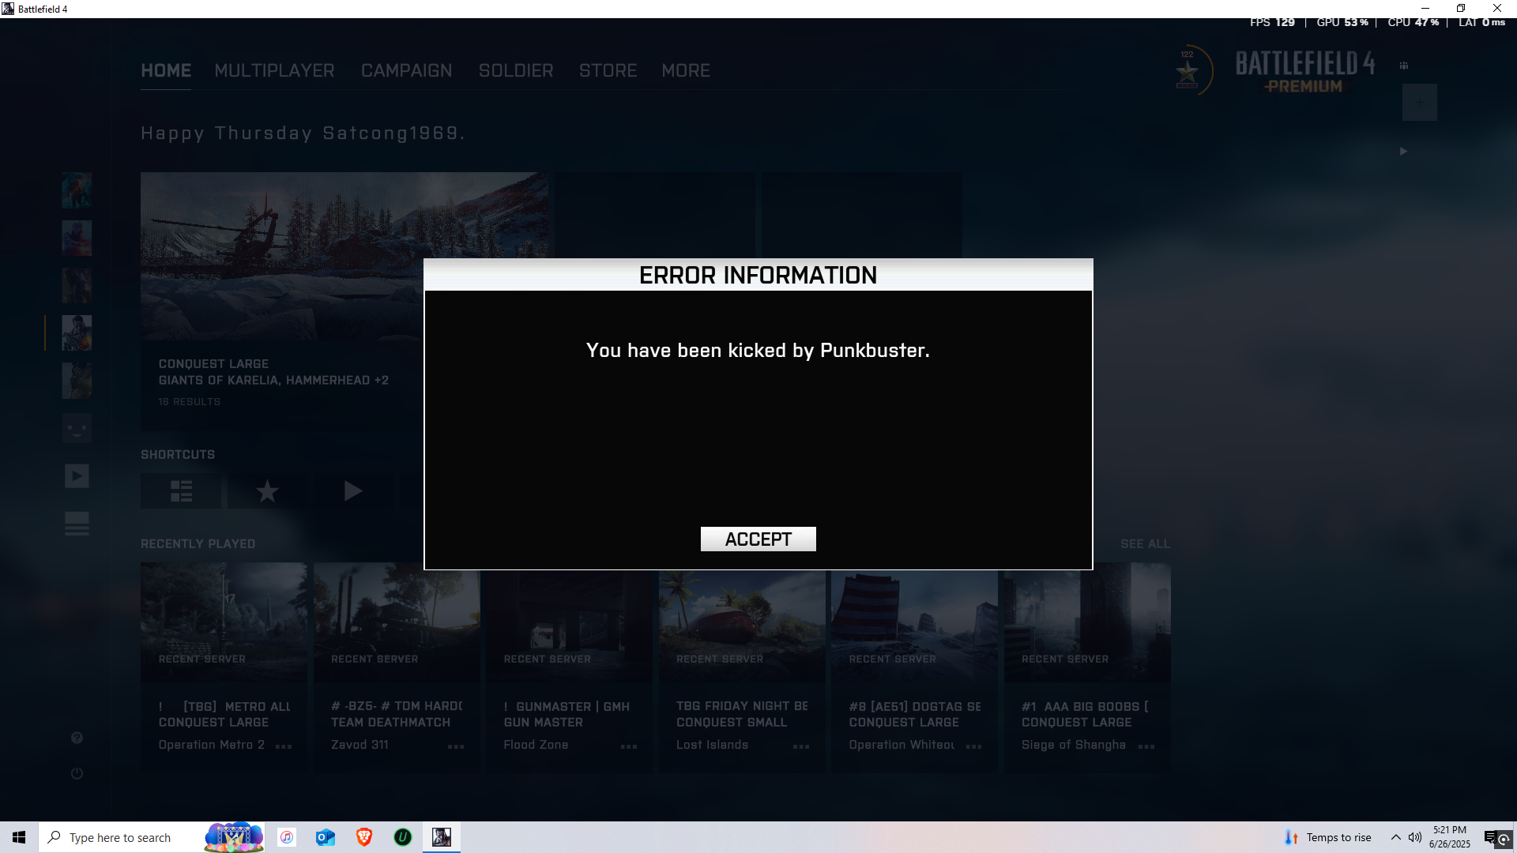Image resolution: width=1517 pixels, height=853 pixels.
Task: Open options dots on Operation Whiteout card
Action: coord(974,746)
